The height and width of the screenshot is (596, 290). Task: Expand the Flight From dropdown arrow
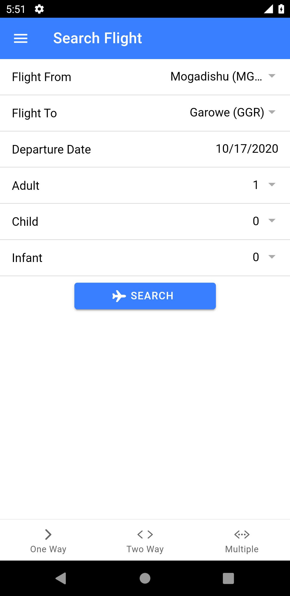click(x=272, y=76)
